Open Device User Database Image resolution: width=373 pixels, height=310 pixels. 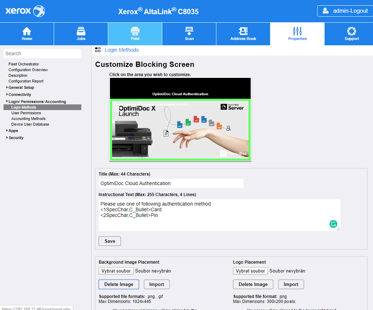[x=30, y=124]
